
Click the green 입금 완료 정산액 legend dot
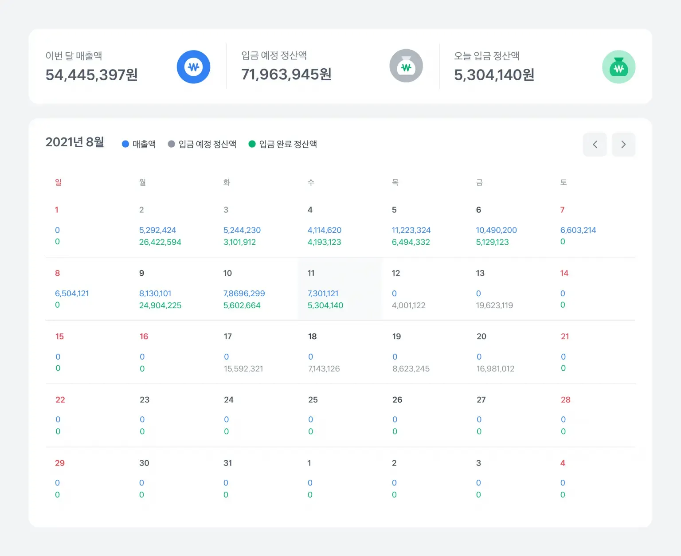(x=252, y=144)
